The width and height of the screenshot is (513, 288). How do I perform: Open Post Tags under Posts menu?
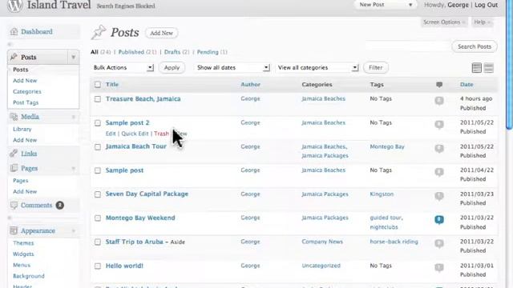point(26,102)
